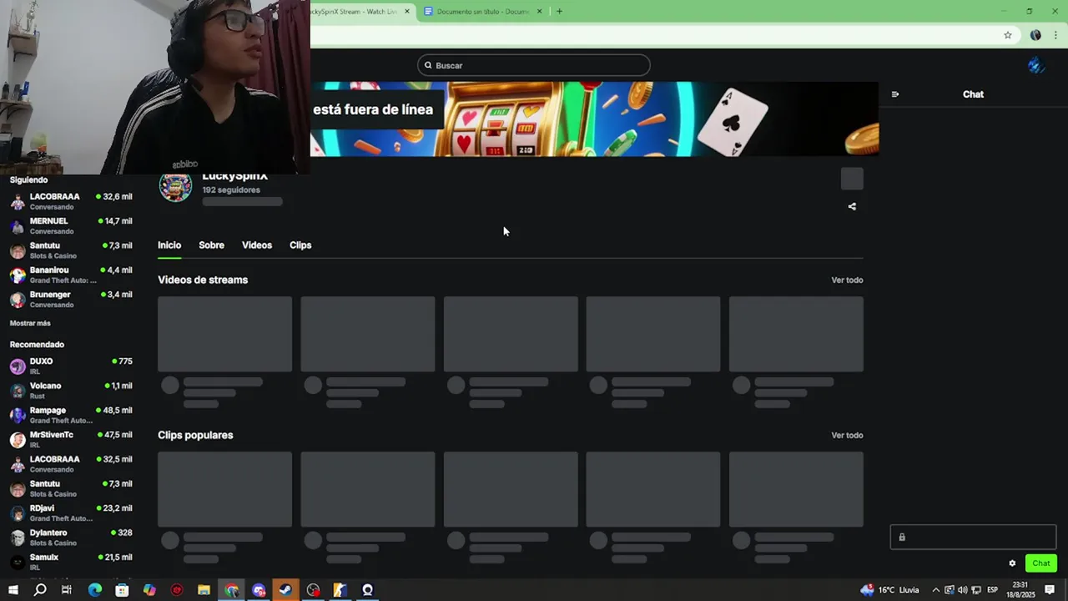
Task: Click the casino slot machine banner
Action: click(x=594, y=119)
